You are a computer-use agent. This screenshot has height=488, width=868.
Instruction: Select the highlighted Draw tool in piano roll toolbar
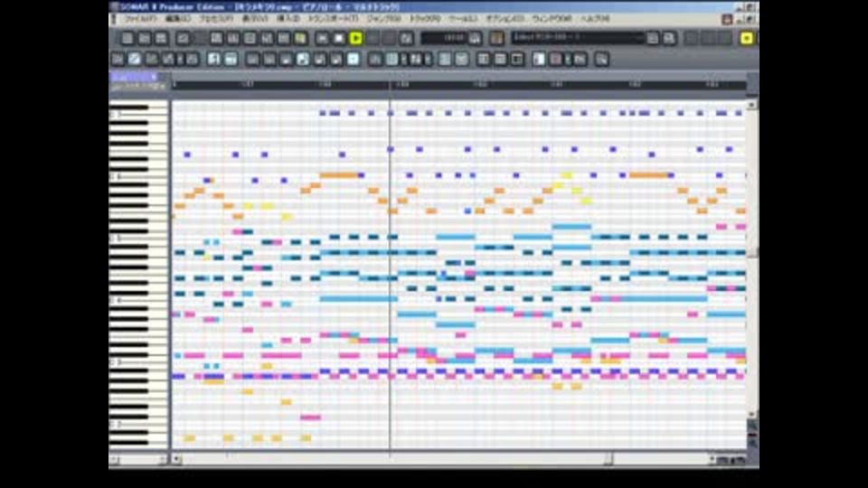135,60
